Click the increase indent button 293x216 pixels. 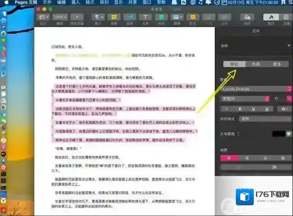click(274, 167)
